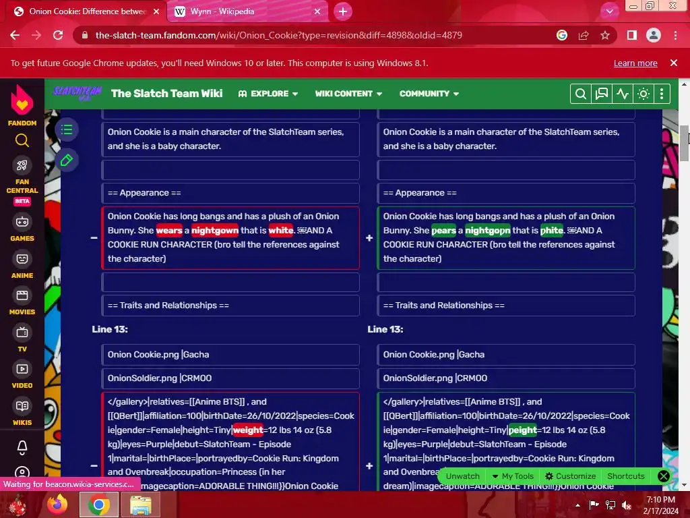Reload the page in Chrome

click(x=58, y=35)
